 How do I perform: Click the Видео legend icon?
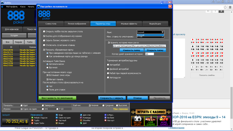57,123
